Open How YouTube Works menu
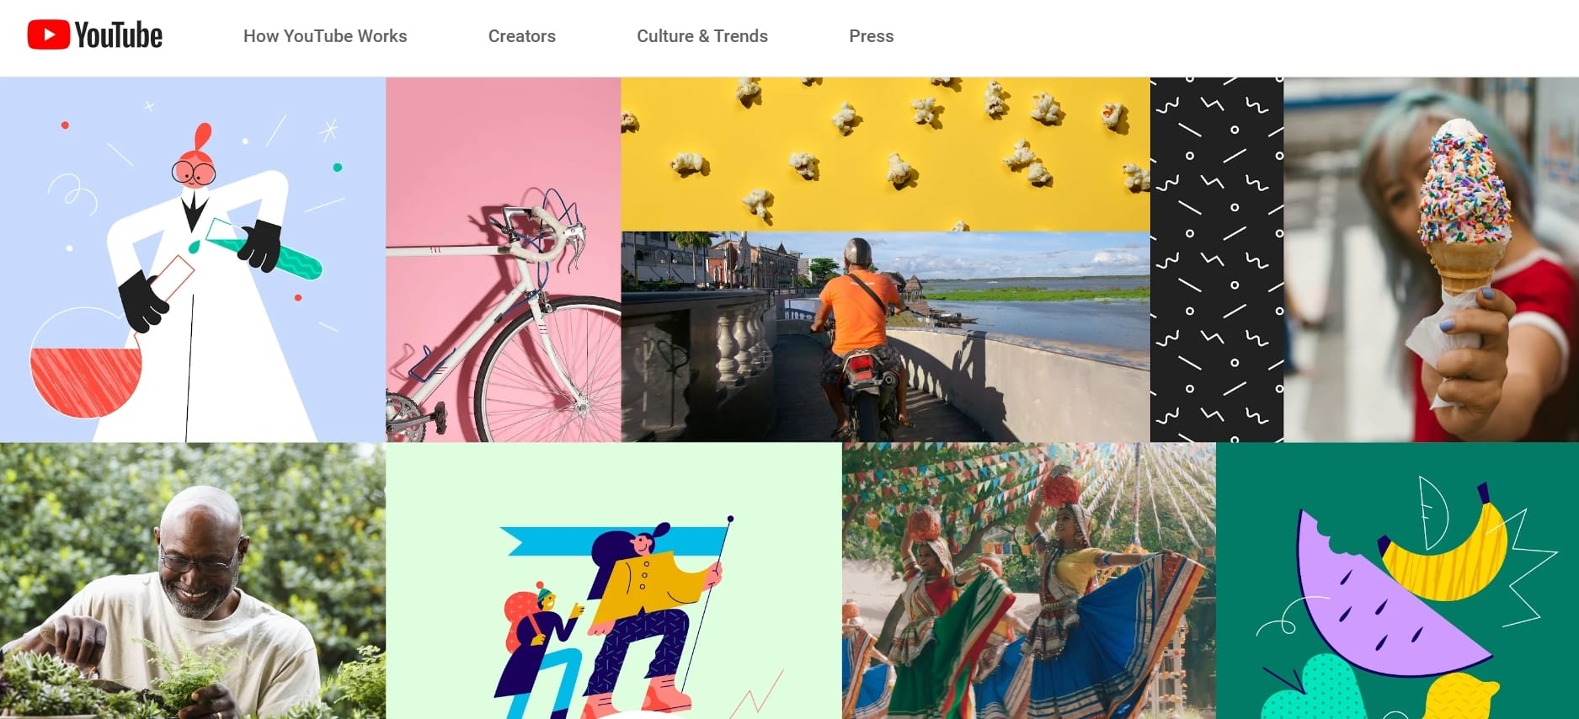Image resolution: width=1579 pixels, height=719 pixels. (325, 36)
